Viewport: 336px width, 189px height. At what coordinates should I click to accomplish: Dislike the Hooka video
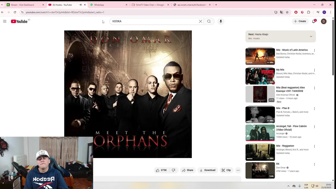click(174, 170)
